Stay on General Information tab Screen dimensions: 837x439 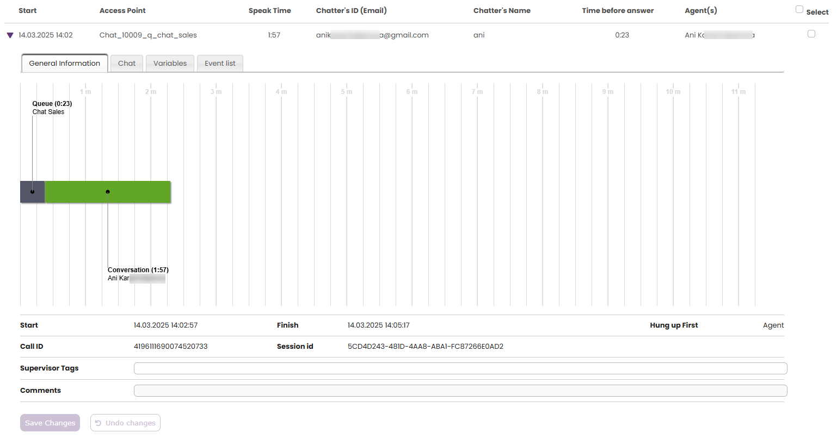point(64,64)
